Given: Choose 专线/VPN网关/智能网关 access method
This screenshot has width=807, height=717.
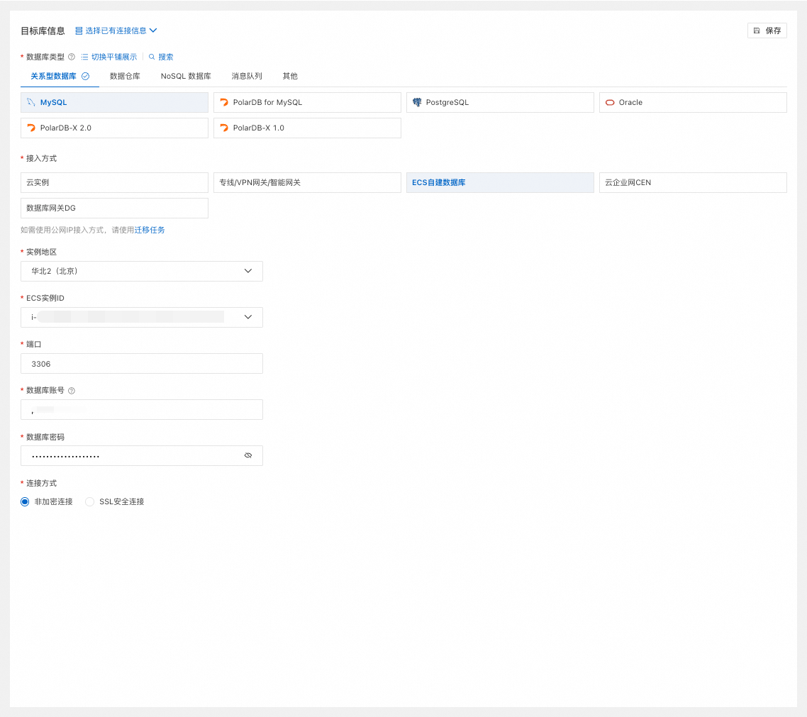Looking at the screenshot, I should (307, 183).
